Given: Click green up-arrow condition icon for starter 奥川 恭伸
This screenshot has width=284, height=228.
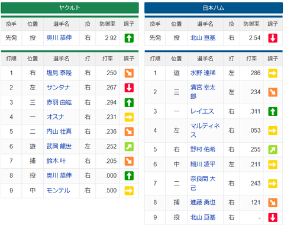Looking at the screenshot, I should (x=129, y=38).
